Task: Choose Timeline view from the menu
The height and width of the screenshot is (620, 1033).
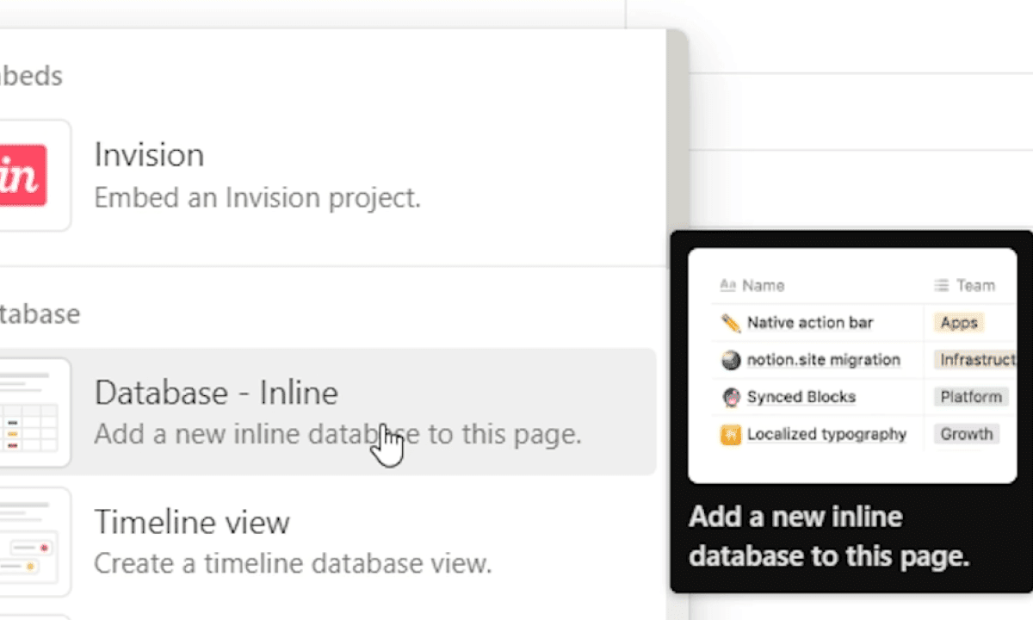Action: 258,542
